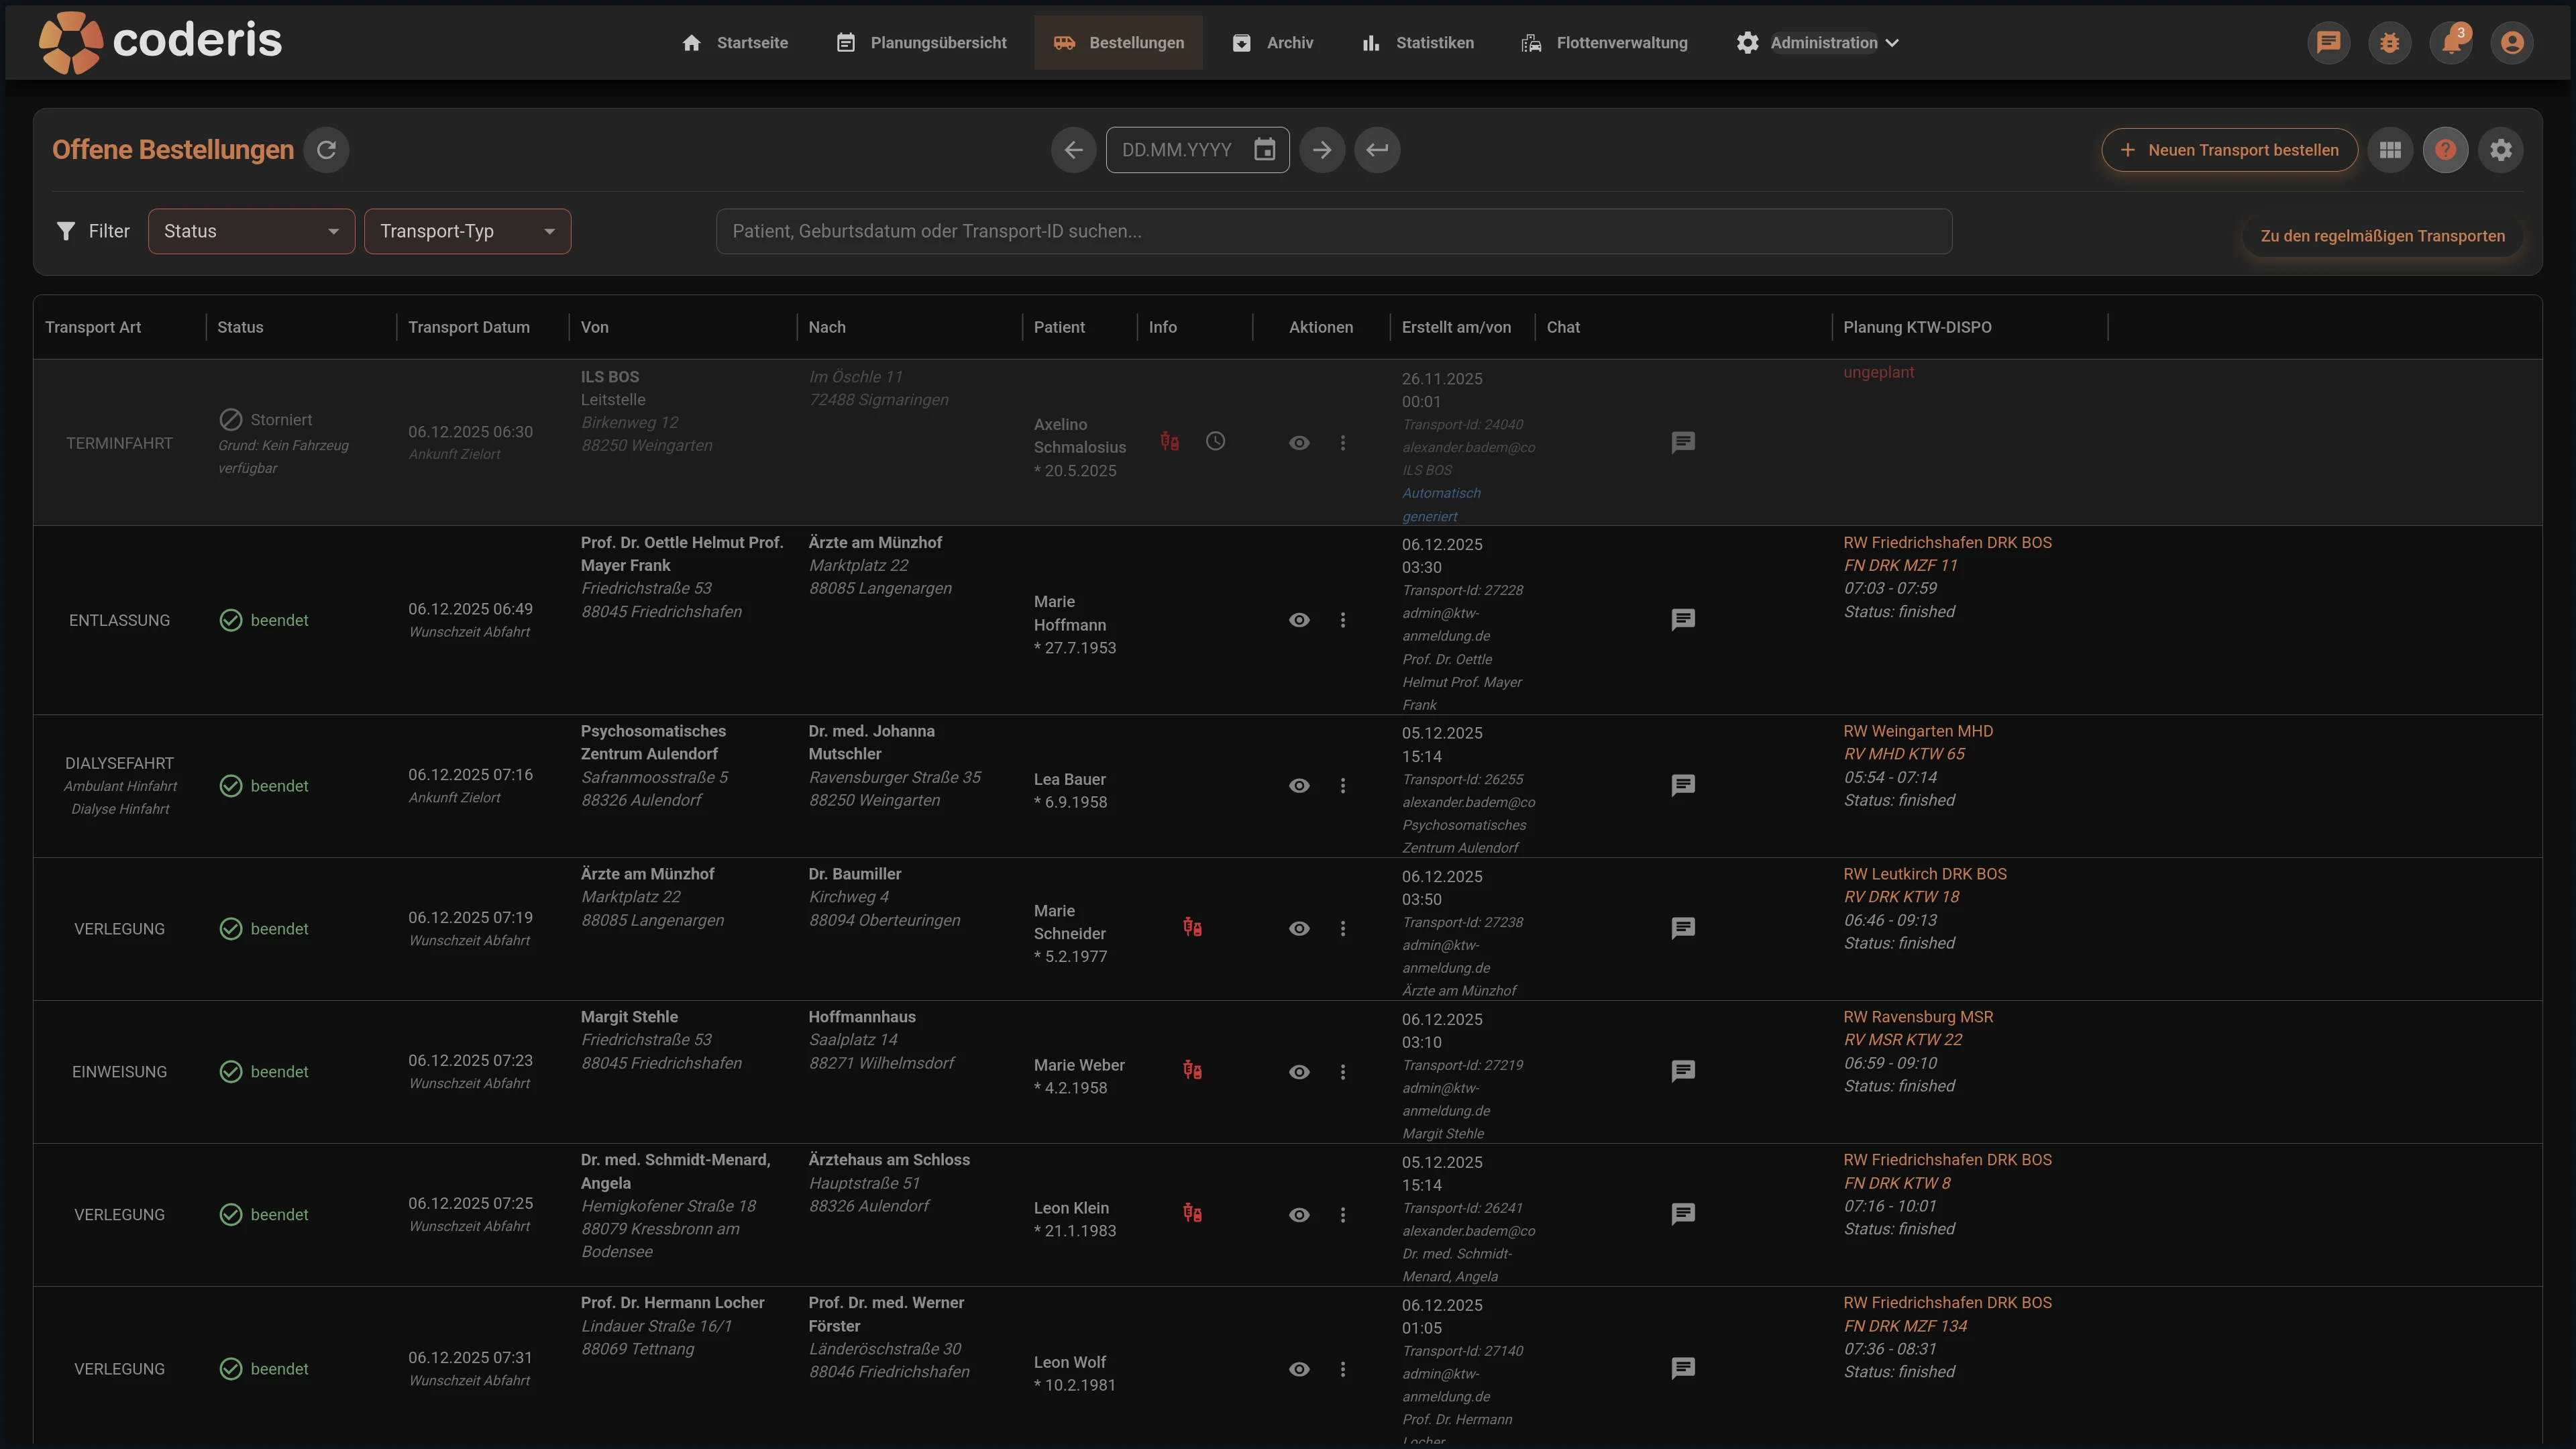Go to Startseite
This screenshot has width=2576, height=1449.
point(735,43)
